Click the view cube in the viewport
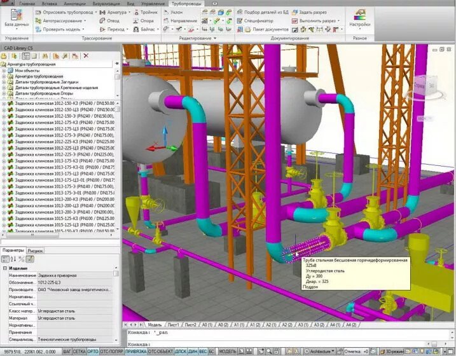Viewport: 456px width, 356px height. click(425, 86)
